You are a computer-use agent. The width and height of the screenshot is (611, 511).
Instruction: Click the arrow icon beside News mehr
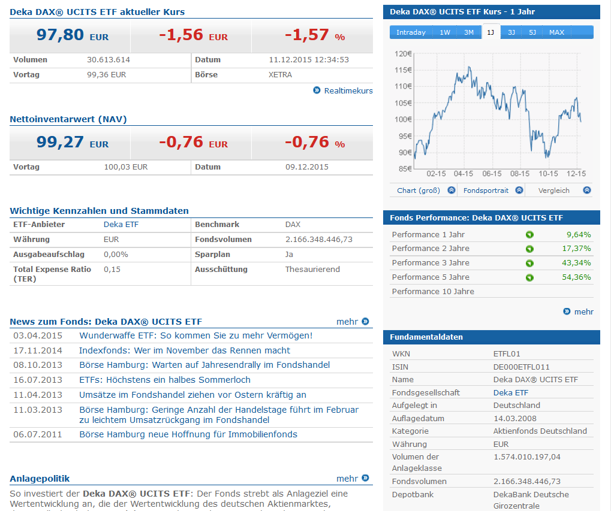click(365, 322)
